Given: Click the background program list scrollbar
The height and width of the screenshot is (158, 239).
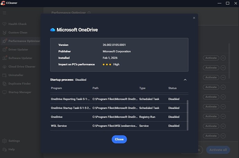Looking at the screenshot, I should pos(229,61).
